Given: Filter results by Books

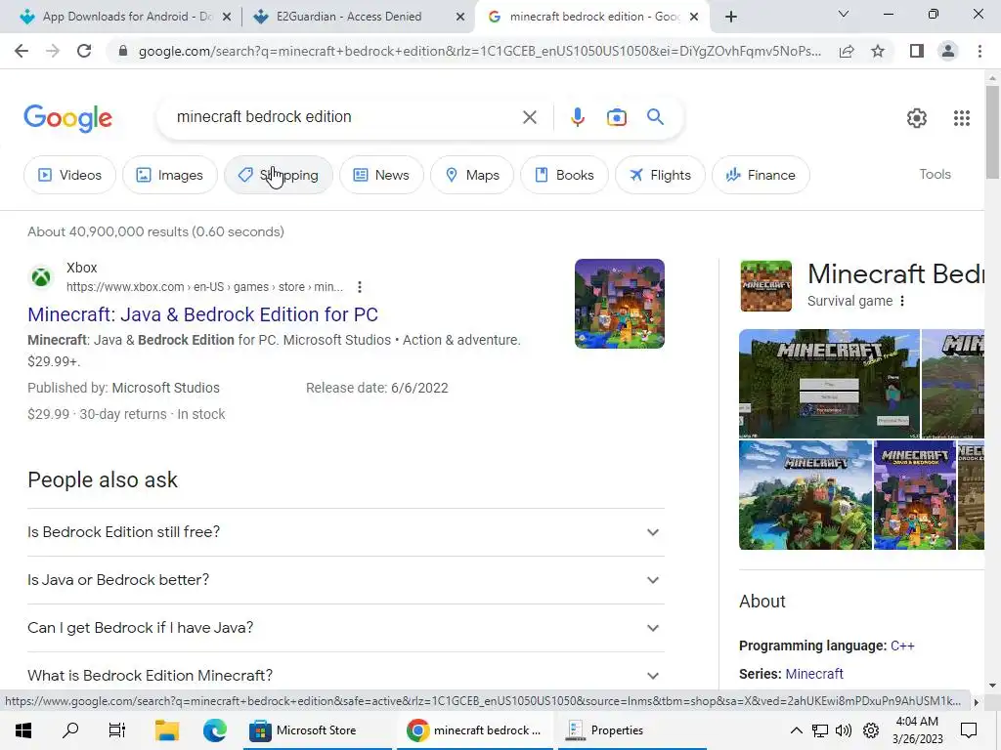Looking at the screenshot, I should point(564,175).
